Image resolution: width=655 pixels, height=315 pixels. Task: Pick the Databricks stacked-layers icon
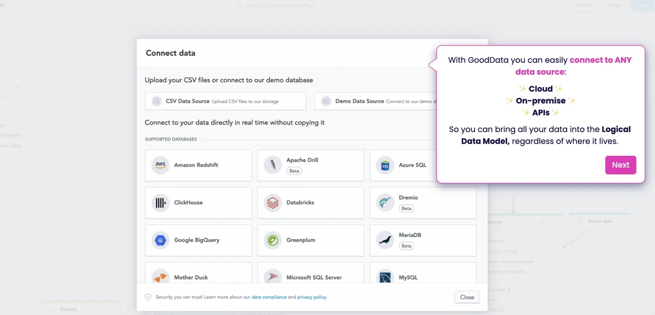pos(273,203)
